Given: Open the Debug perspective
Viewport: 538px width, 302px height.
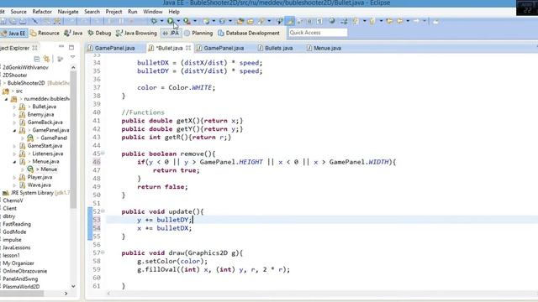Looking at the screenshot, I should coord(99,34).
